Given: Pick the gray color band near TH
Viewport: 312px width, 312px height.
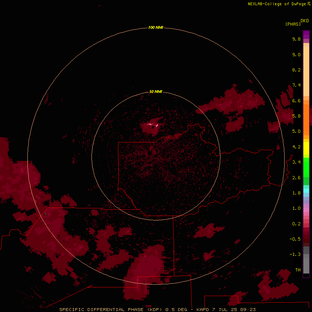Looking at the screenshot, I should pos(306,266).
